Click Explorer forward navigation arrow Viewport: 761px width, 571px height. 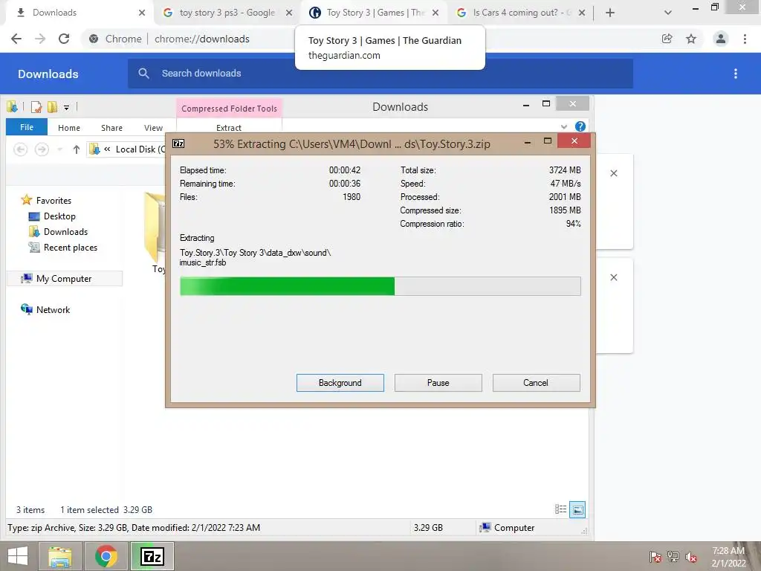coord(42,149)
